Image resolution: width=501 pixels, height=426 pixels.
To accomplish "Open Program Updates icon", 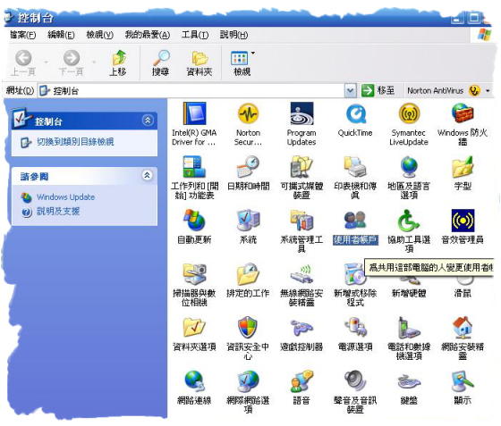I will 301,113.
